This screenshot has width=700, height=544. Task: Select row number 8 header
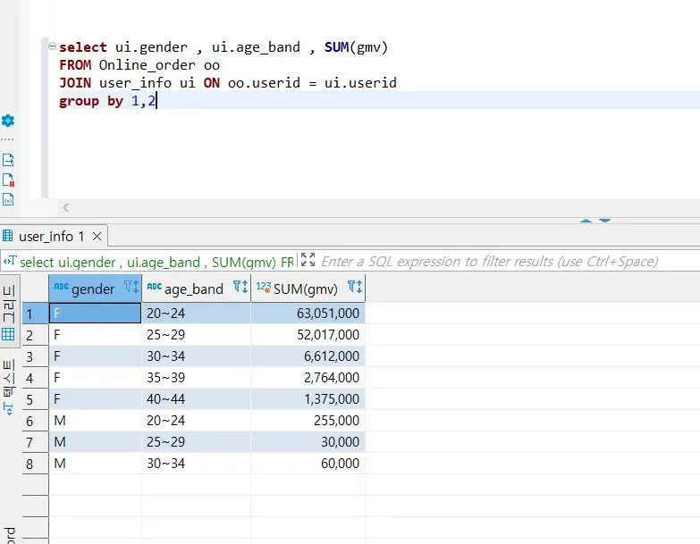coord(35,464)
